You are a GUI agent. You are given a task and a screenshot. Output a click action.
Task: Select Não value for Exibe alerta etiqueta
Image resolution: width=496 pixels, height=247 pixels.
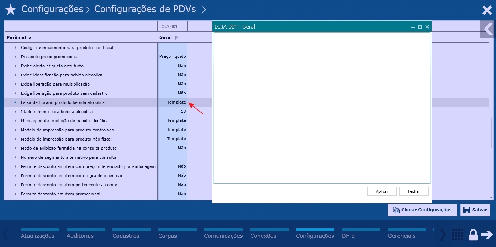[173, 66]
